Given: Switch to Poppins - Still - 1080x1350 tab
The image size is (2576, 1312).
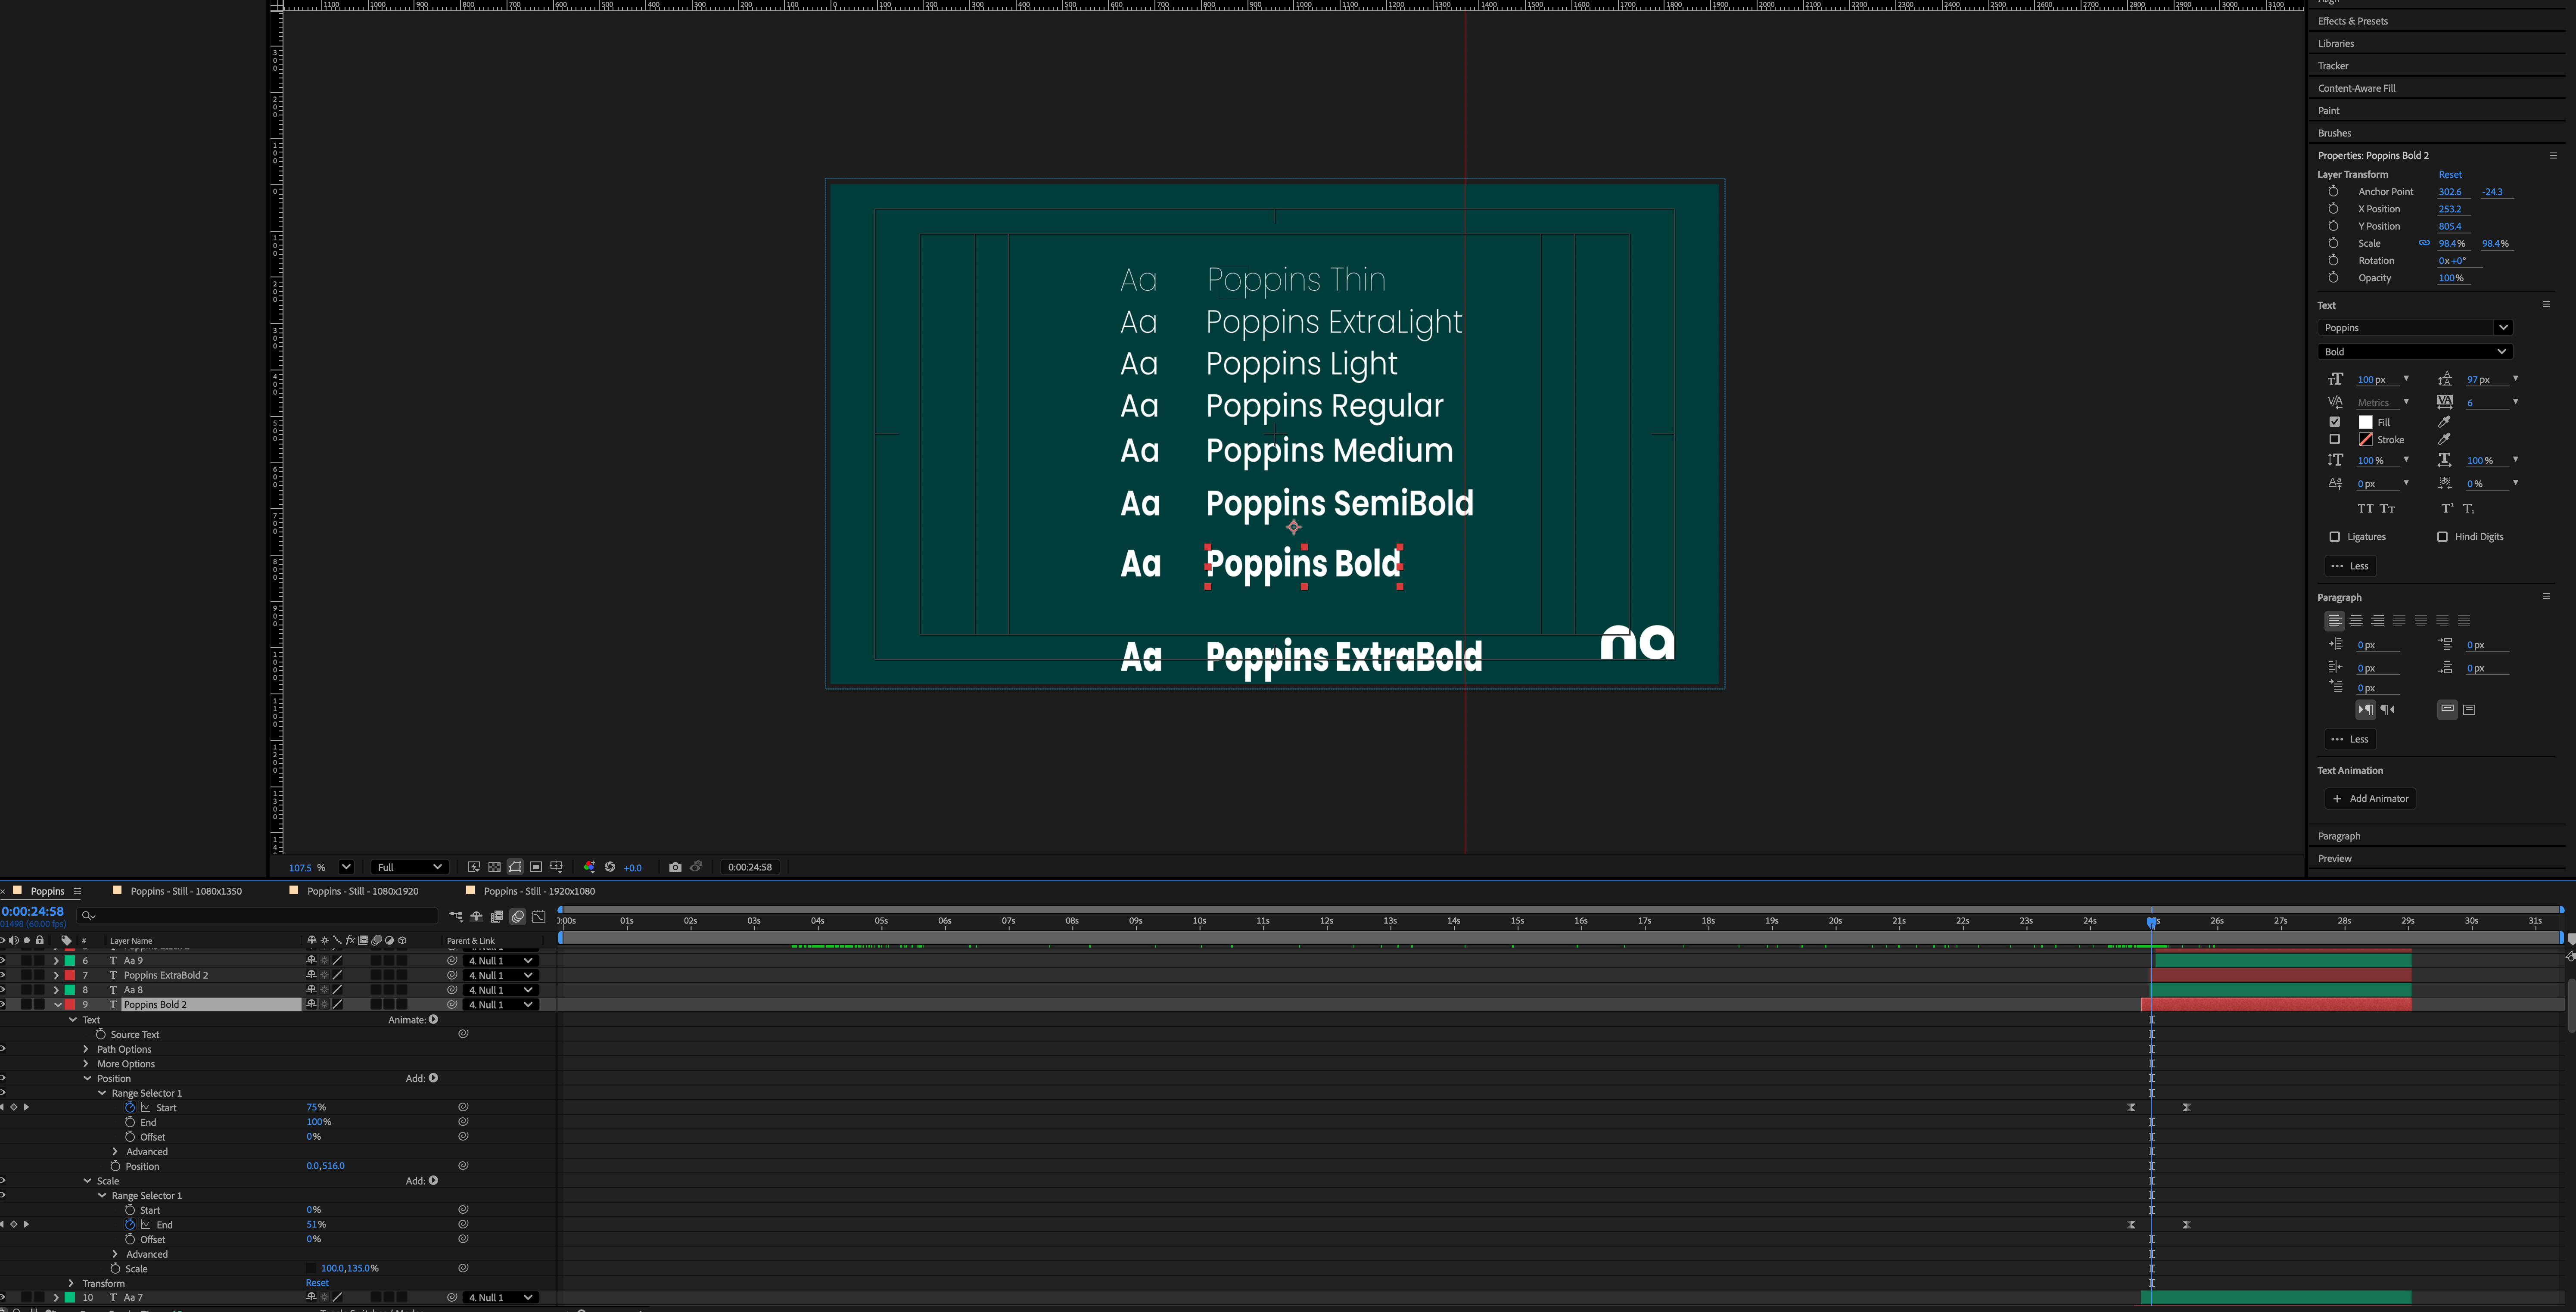Looking at the screenshot, I should tap(186, 891).
